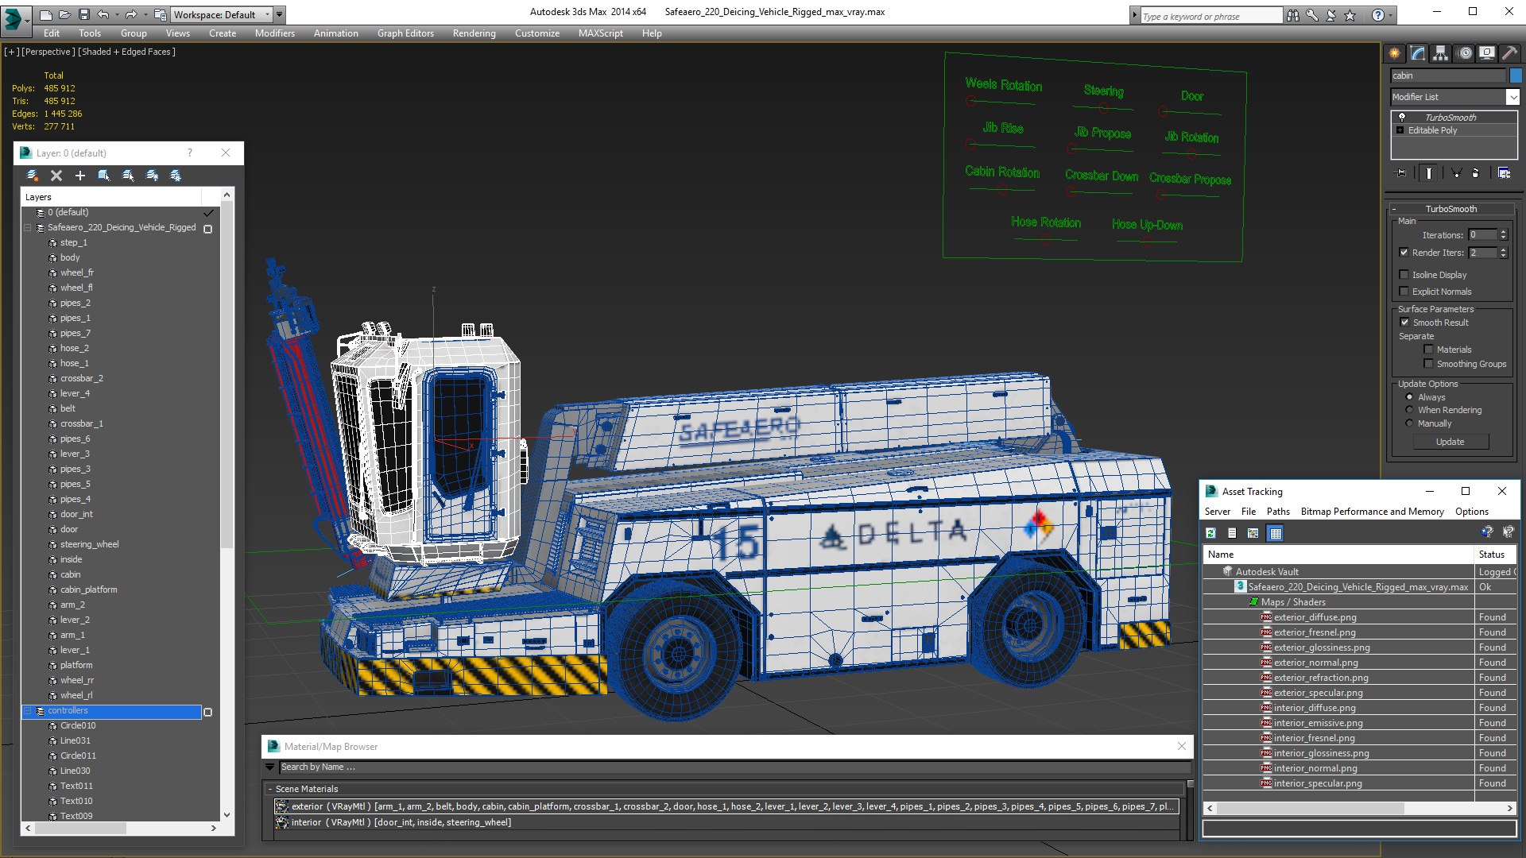Switch Asset Tracking to table view icon
Image resolution: width=1526 pixels, height=858 pixels.
1276,533
